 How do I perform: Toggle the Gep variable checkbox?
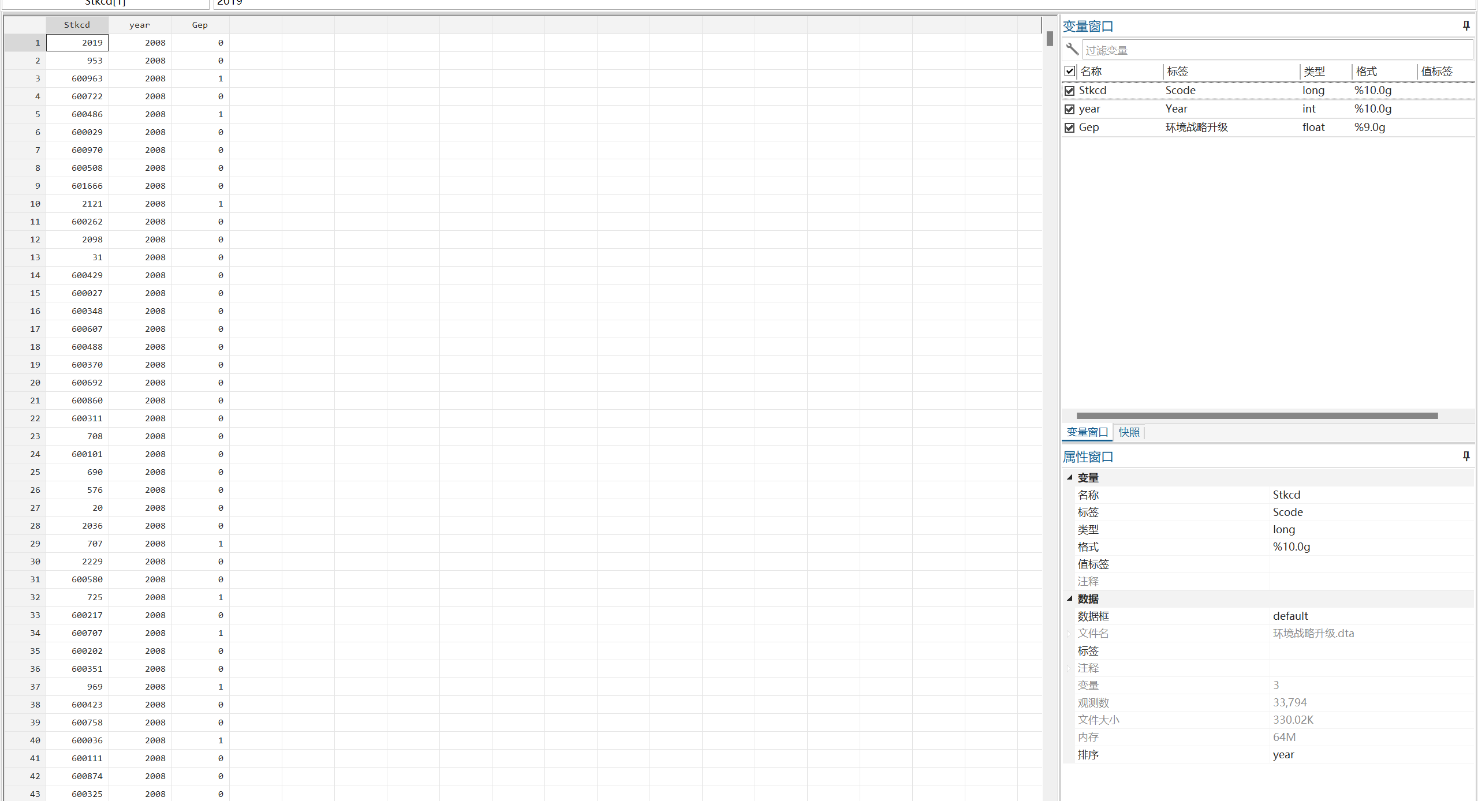(x=1070, y=128)
